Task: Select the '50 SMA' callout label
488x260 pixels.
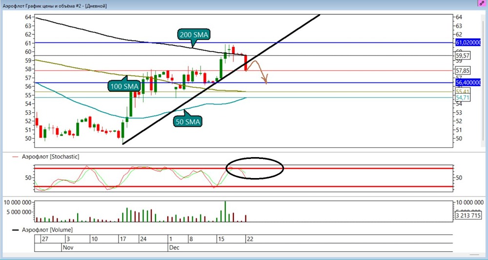Action: (187, 121)
